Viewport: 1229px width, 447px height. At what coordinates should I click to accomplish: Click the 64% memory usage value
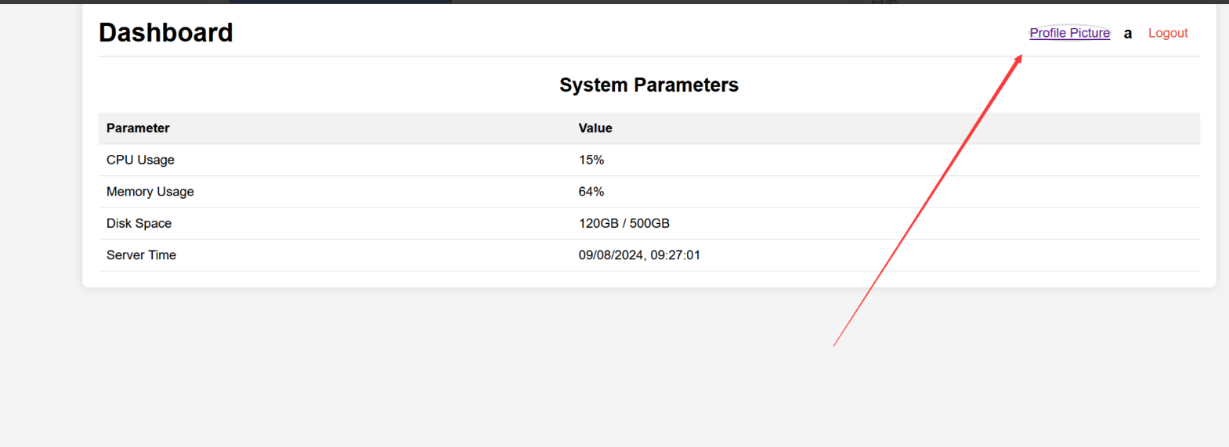[591, 192]
